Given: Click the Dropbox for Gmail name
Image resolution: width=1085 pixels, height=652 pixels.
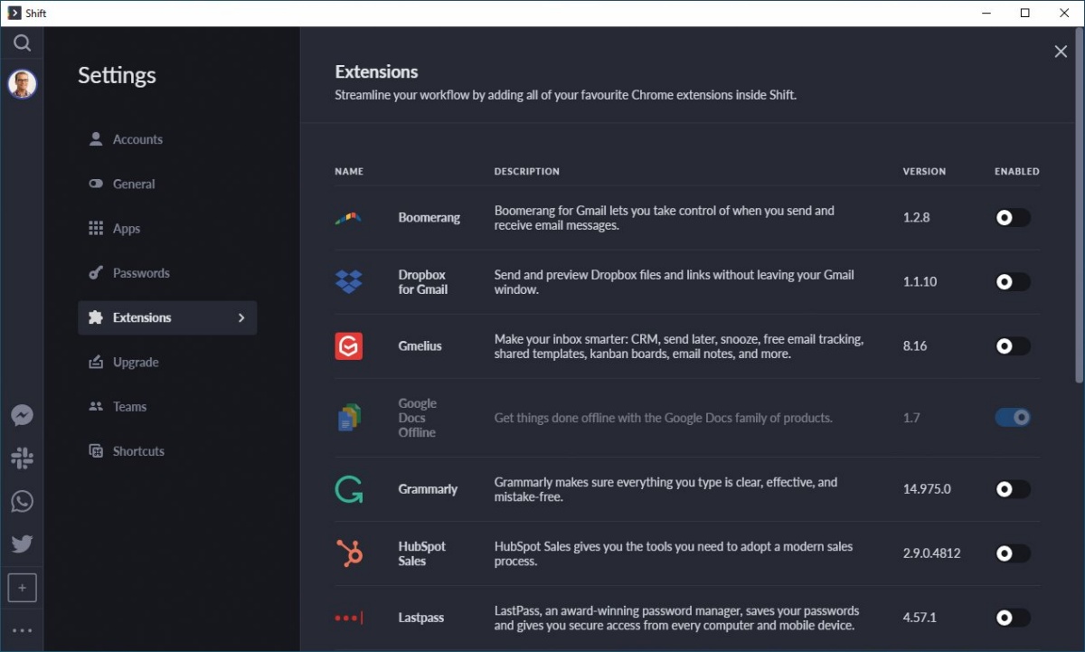Looking at the screenshot, I should 423,282.
